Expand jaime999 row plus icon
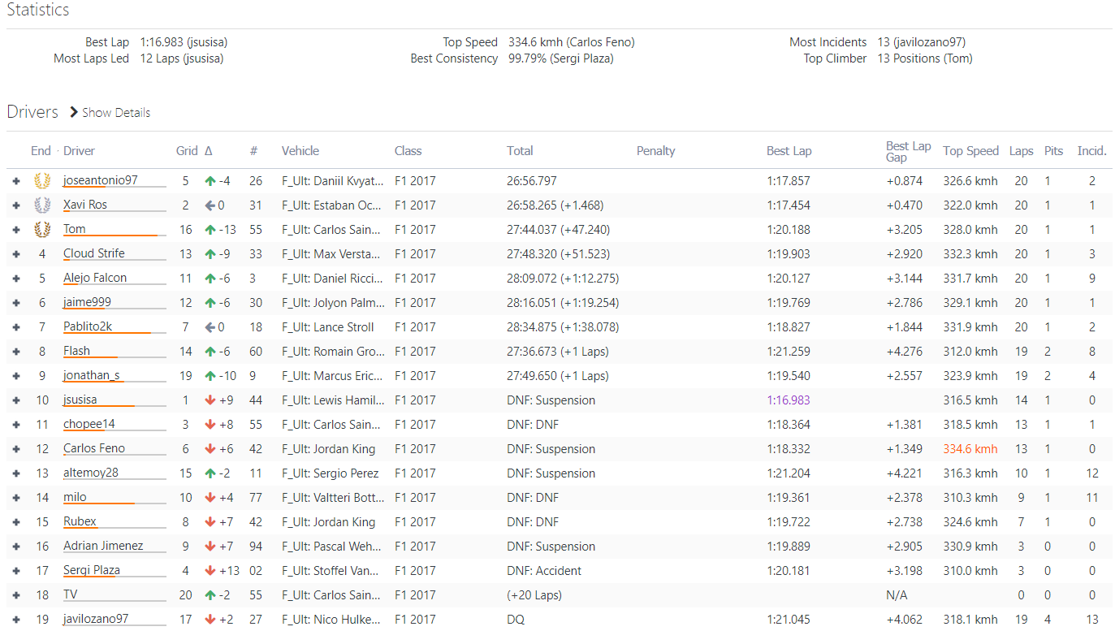The width and height of the screenshot is (1115, 631). point(15,303)
